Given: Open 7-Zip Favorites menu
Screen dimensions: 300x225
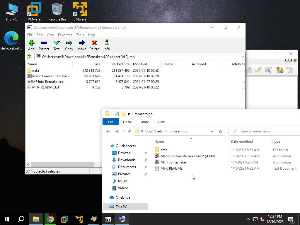Looking at the screenshot, I should coord(65,35).
